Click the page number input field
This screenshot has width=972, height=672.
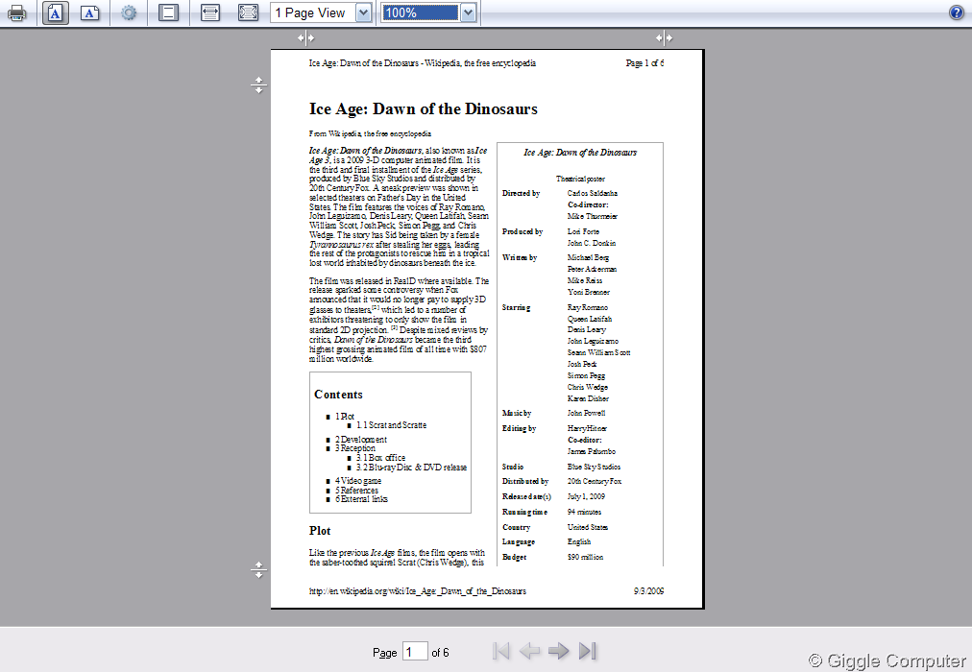pyautogui.click(x=415, y=652)
